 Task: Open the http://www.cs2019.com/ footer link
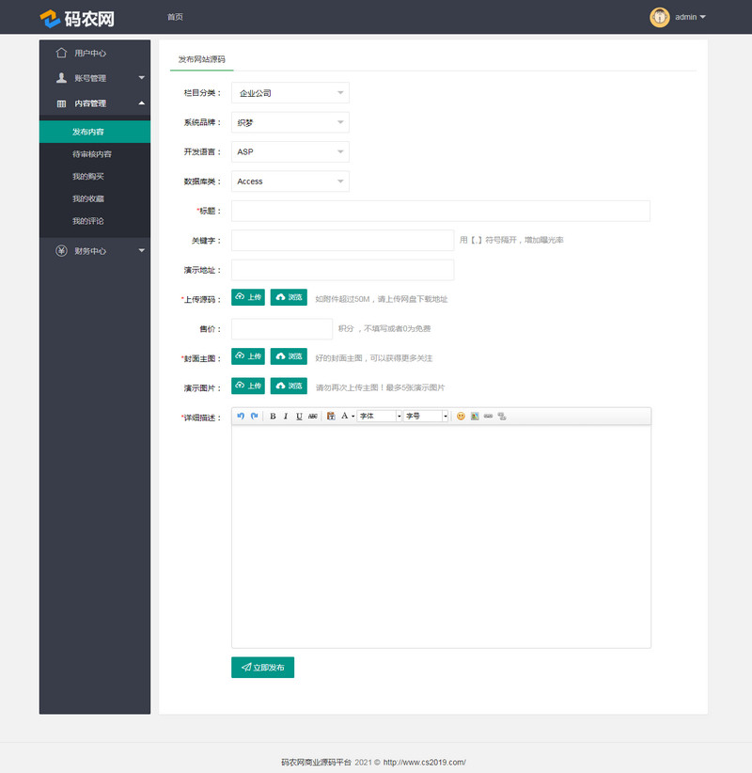(424, 762)
